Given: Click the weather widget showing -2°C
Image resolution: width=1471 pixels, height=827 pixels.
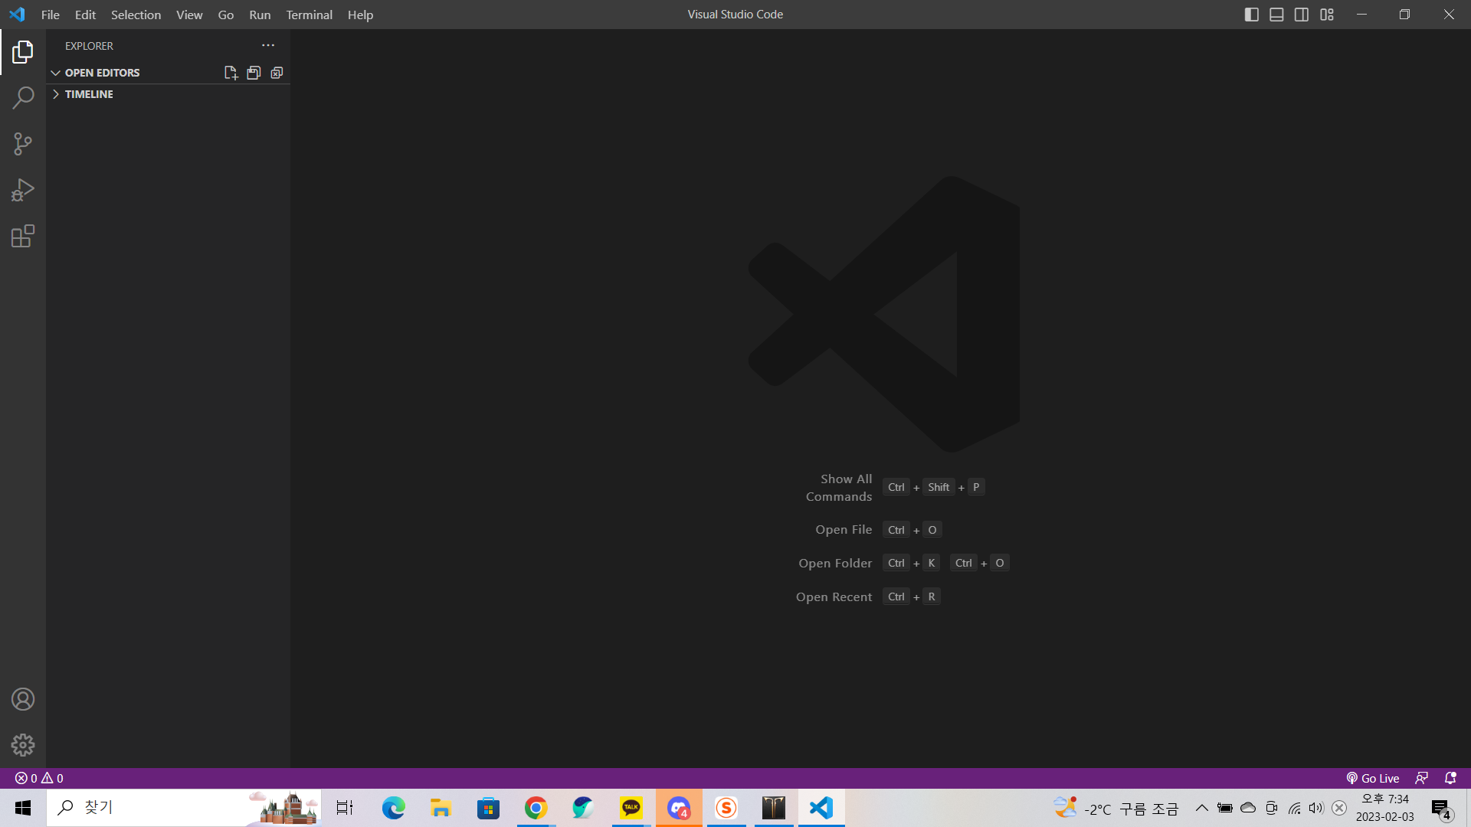Looking at the screenshot, I should coord(1116,808).
